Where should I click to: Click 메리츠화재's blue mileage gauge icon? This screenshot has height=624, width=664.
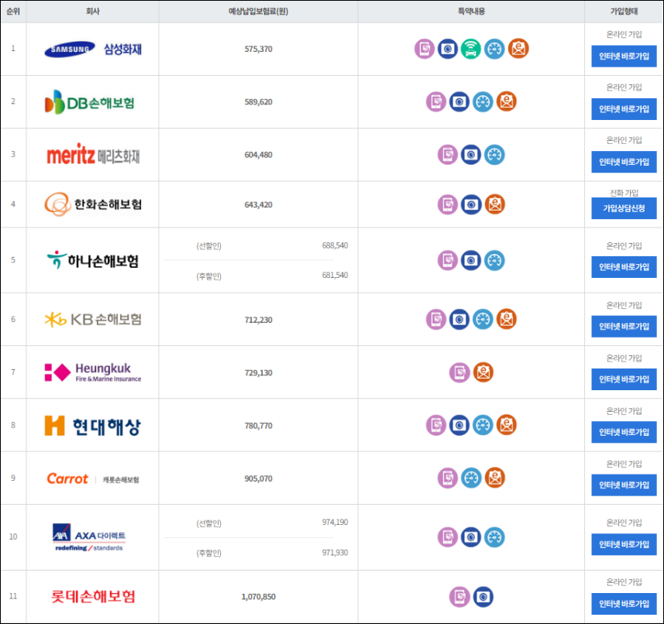(494, 154)
